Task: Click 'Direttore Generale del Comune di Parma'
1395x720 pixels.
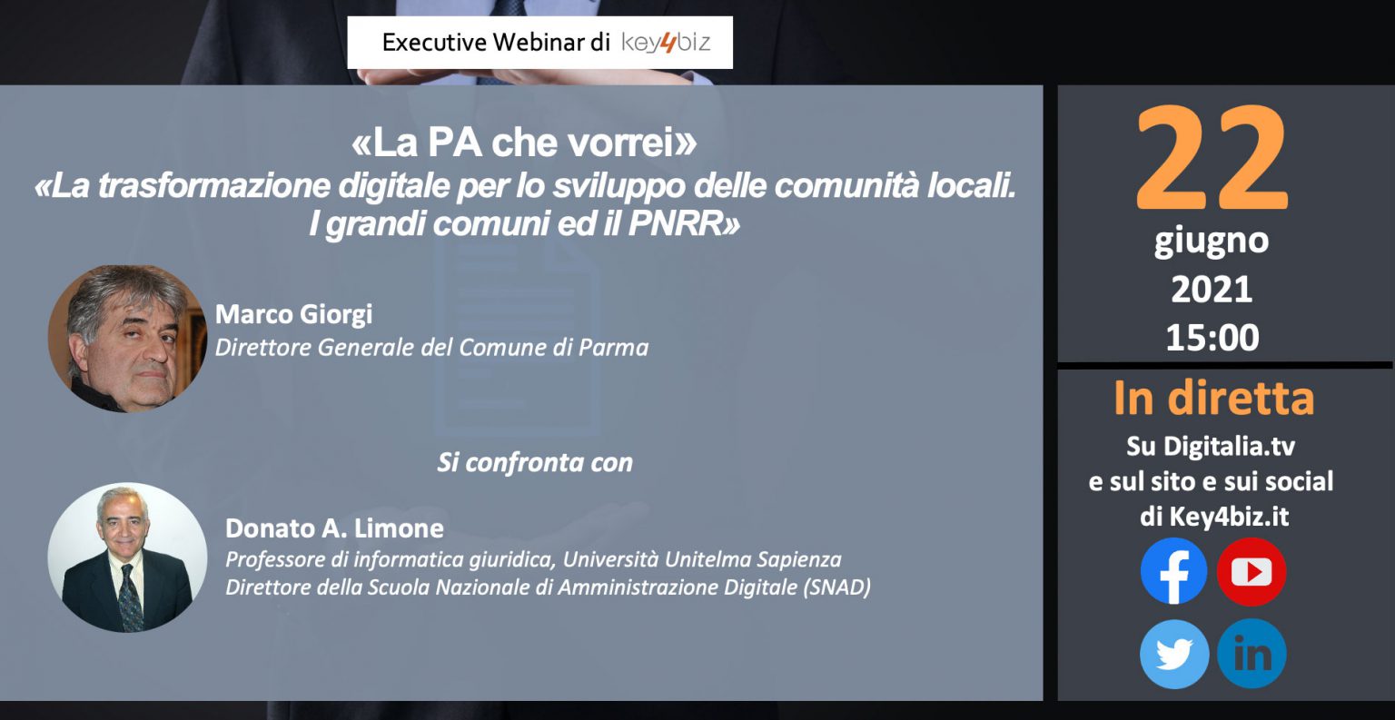Action: (x=431, y=347)
